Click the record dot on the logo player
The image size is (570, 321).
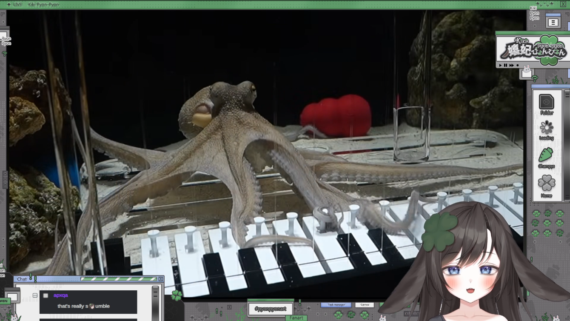[517, 65]
